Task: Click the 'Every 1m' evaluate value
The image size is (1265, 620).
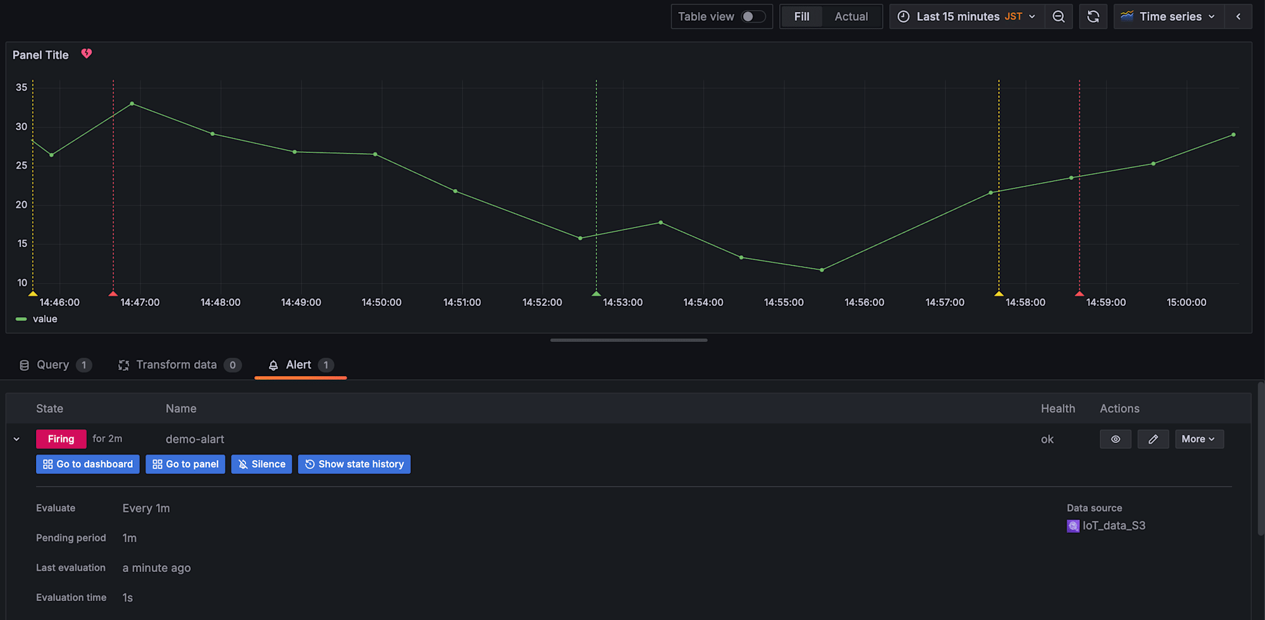Action: pos(146,508)
